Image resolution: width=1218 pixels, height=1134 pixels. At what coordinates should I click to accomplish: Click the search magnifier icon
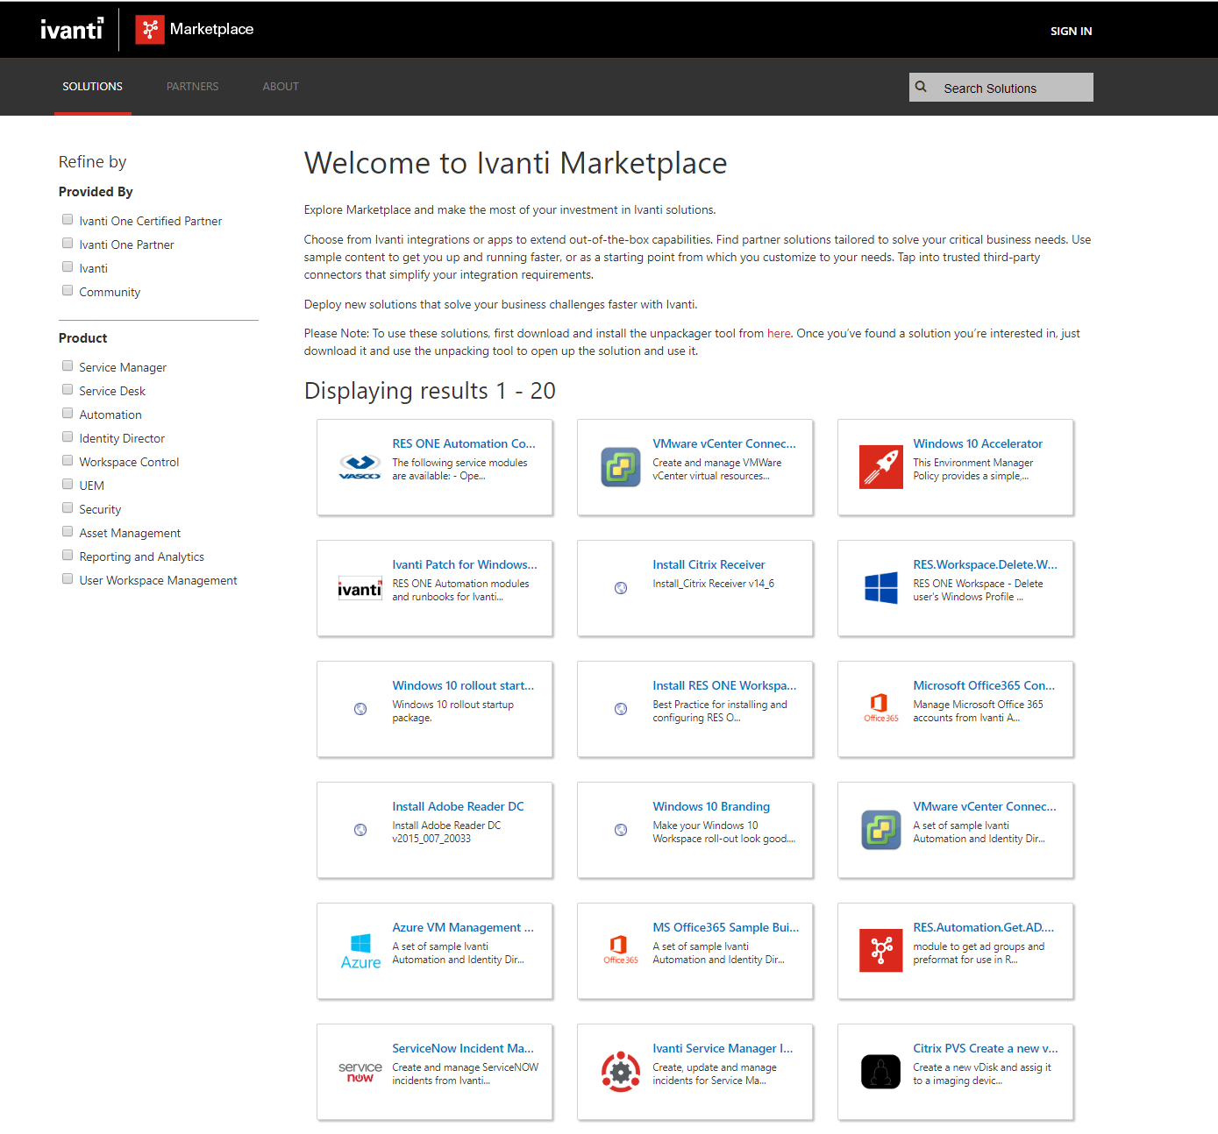(x=921, y=87)
